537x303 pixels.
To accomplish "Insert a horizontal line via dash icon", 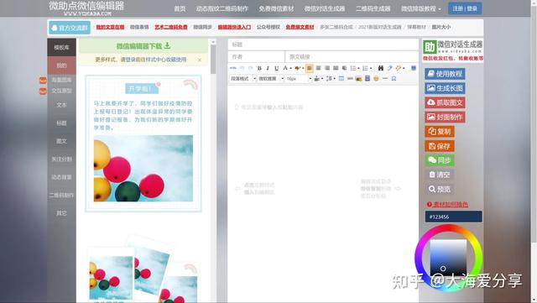I will (x=385, y=79).
